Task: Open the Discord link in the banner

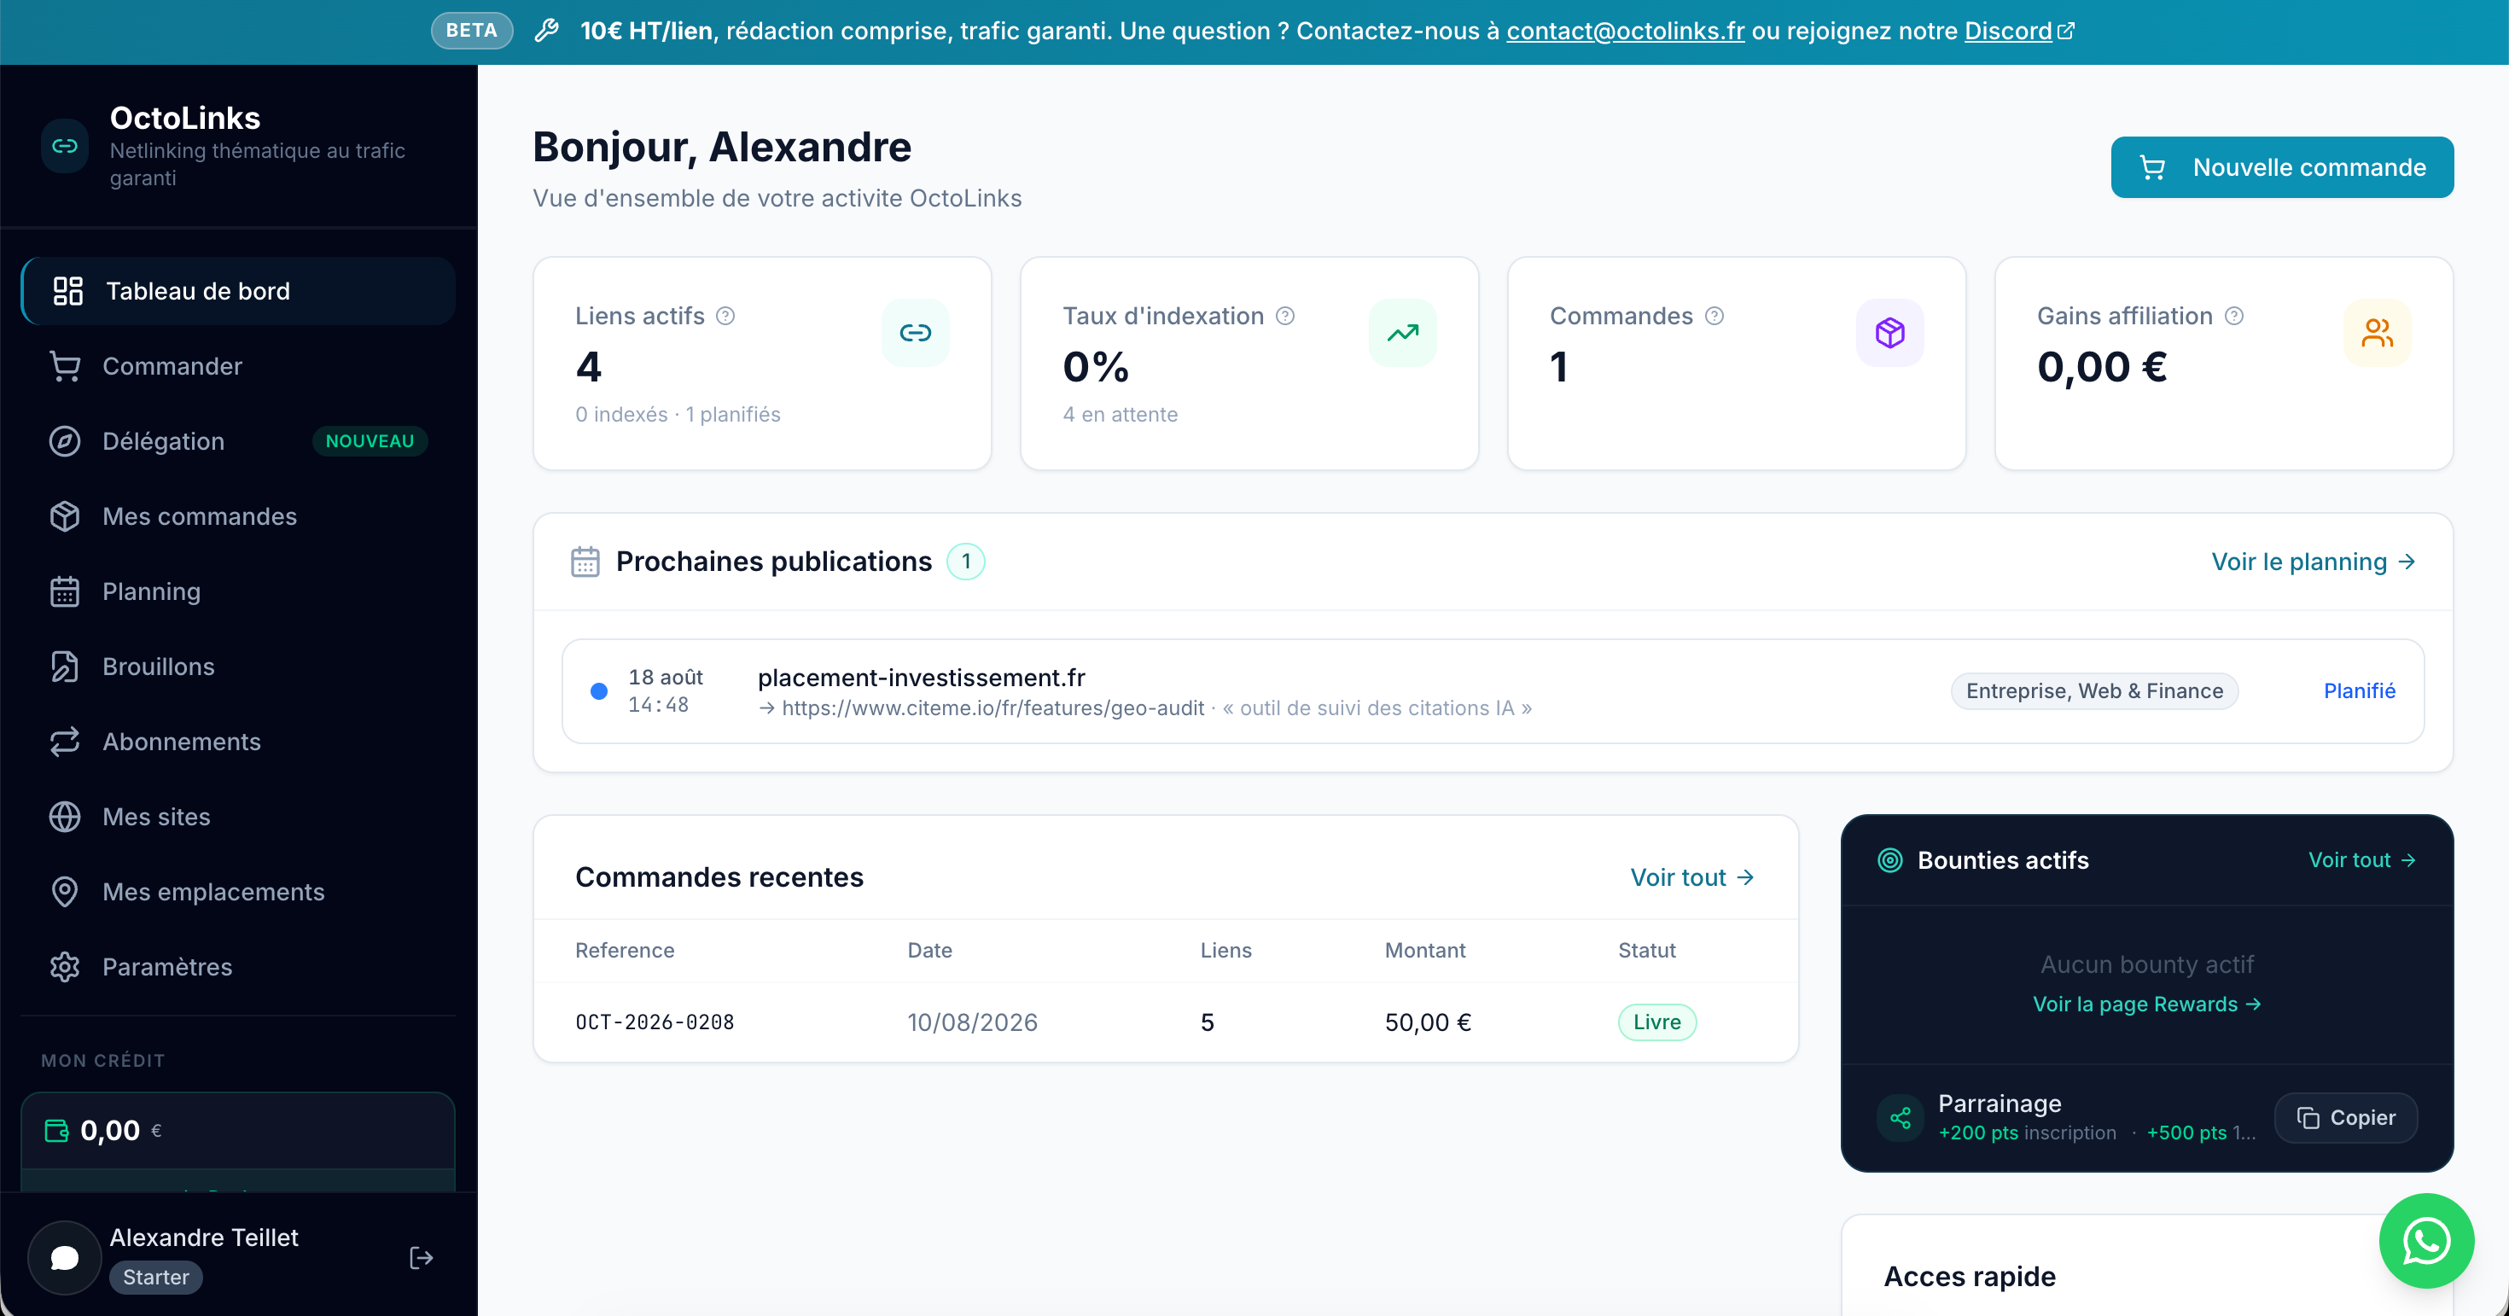Action: [2018, 32]
